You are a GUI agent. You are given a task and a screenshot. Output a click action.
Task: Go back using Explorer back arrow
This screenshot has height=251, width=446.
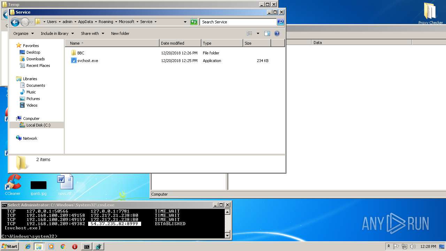(x=15, y=22)
